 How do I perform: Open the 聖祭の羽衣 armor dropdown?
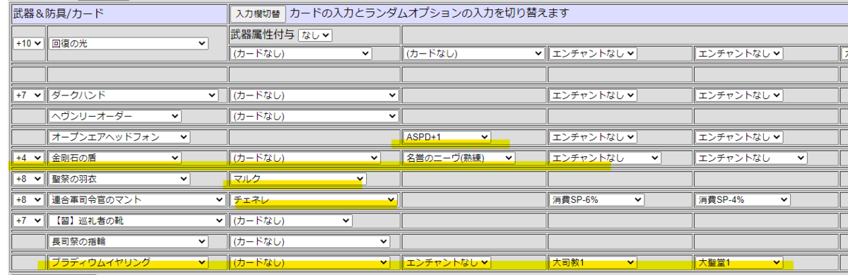point(119,179)
